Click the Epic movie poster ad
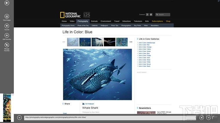Screen dimensions: 220x123 coord(7,108)
